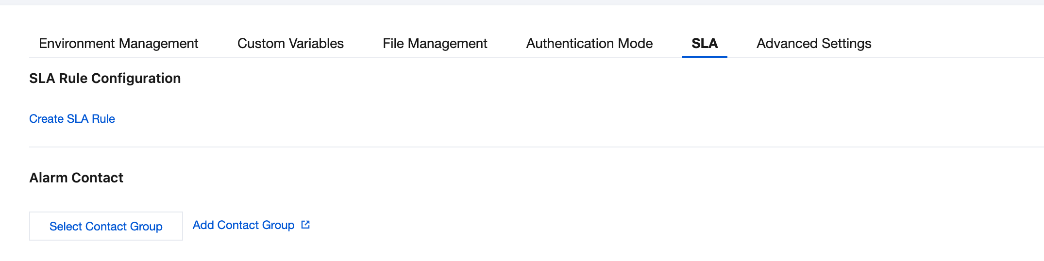Click the external link icon beside Add Contact Group
This screenshot has height=261, width=1044.
click(305, 225)
